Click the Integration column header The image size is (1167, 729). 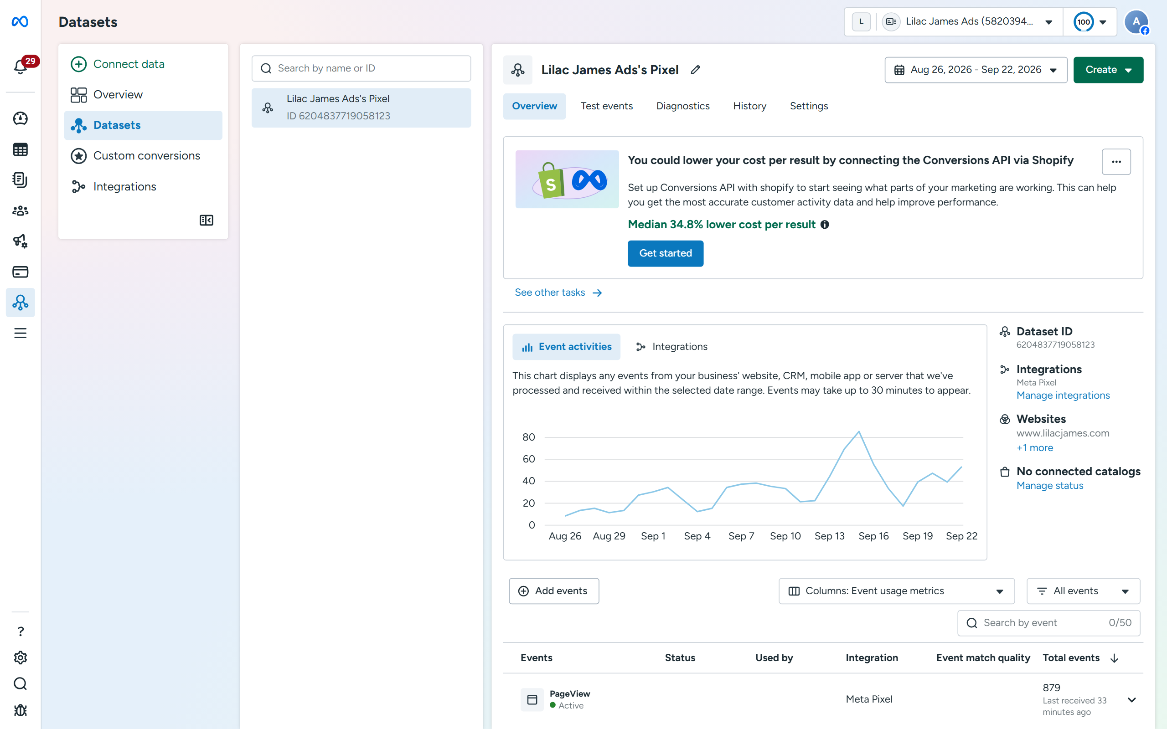[872, 657]
